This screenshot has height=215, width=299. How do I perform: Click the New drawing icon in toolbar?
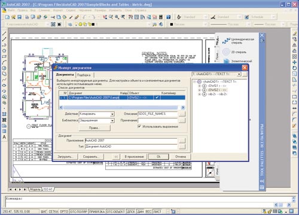pyautogui.click(x=7, y=17)
